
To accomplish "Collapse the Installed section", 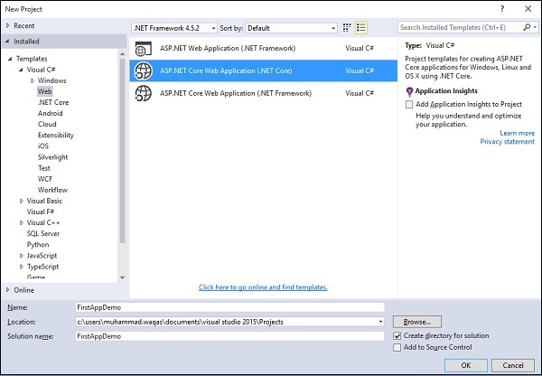I will (7, 42).
